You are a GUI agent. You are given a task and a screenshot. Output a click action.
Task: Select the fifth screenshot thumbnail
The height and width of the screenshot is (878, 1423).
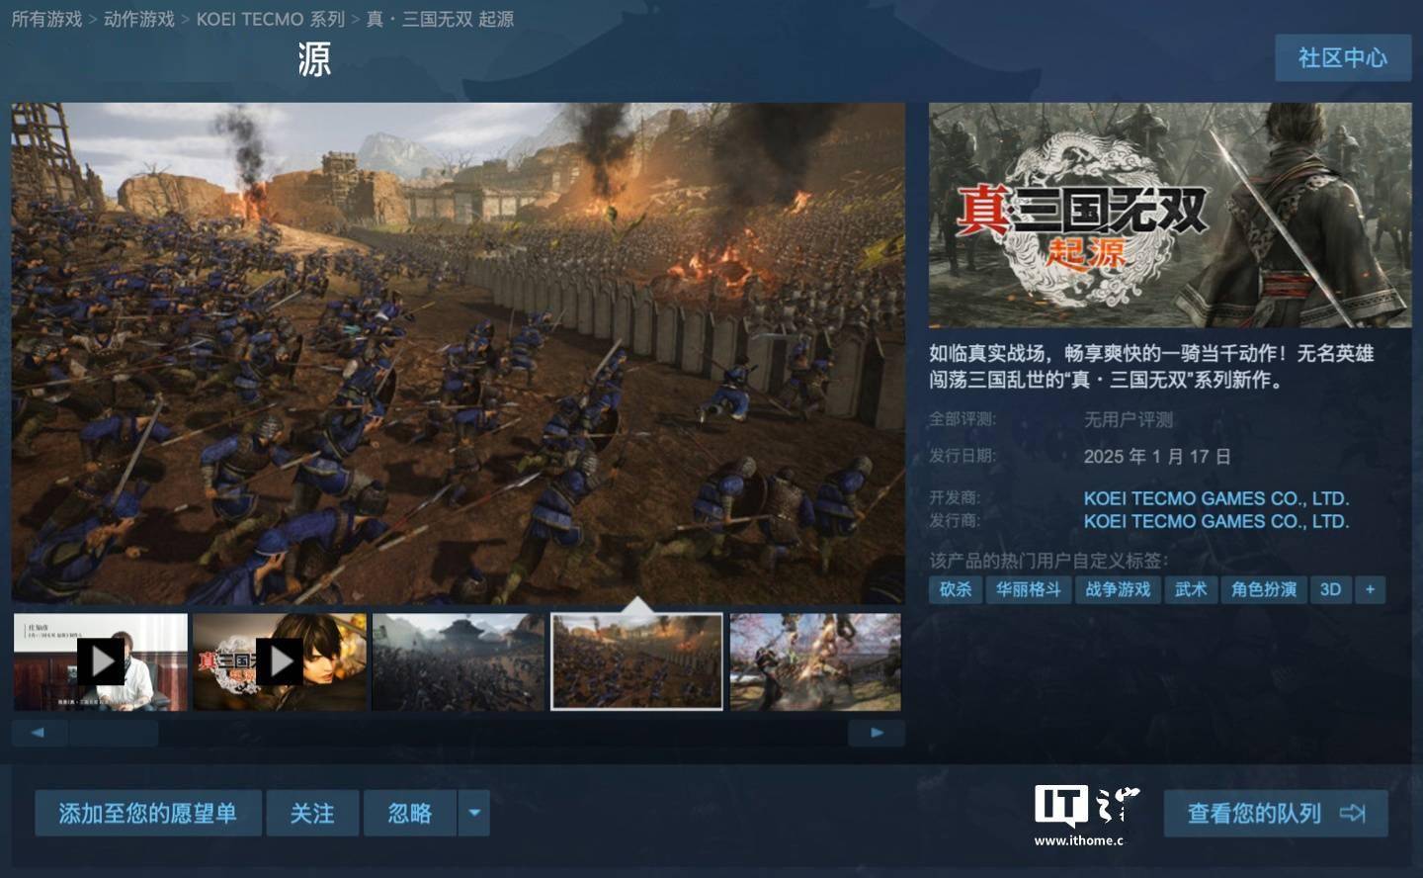pos(815,661)
